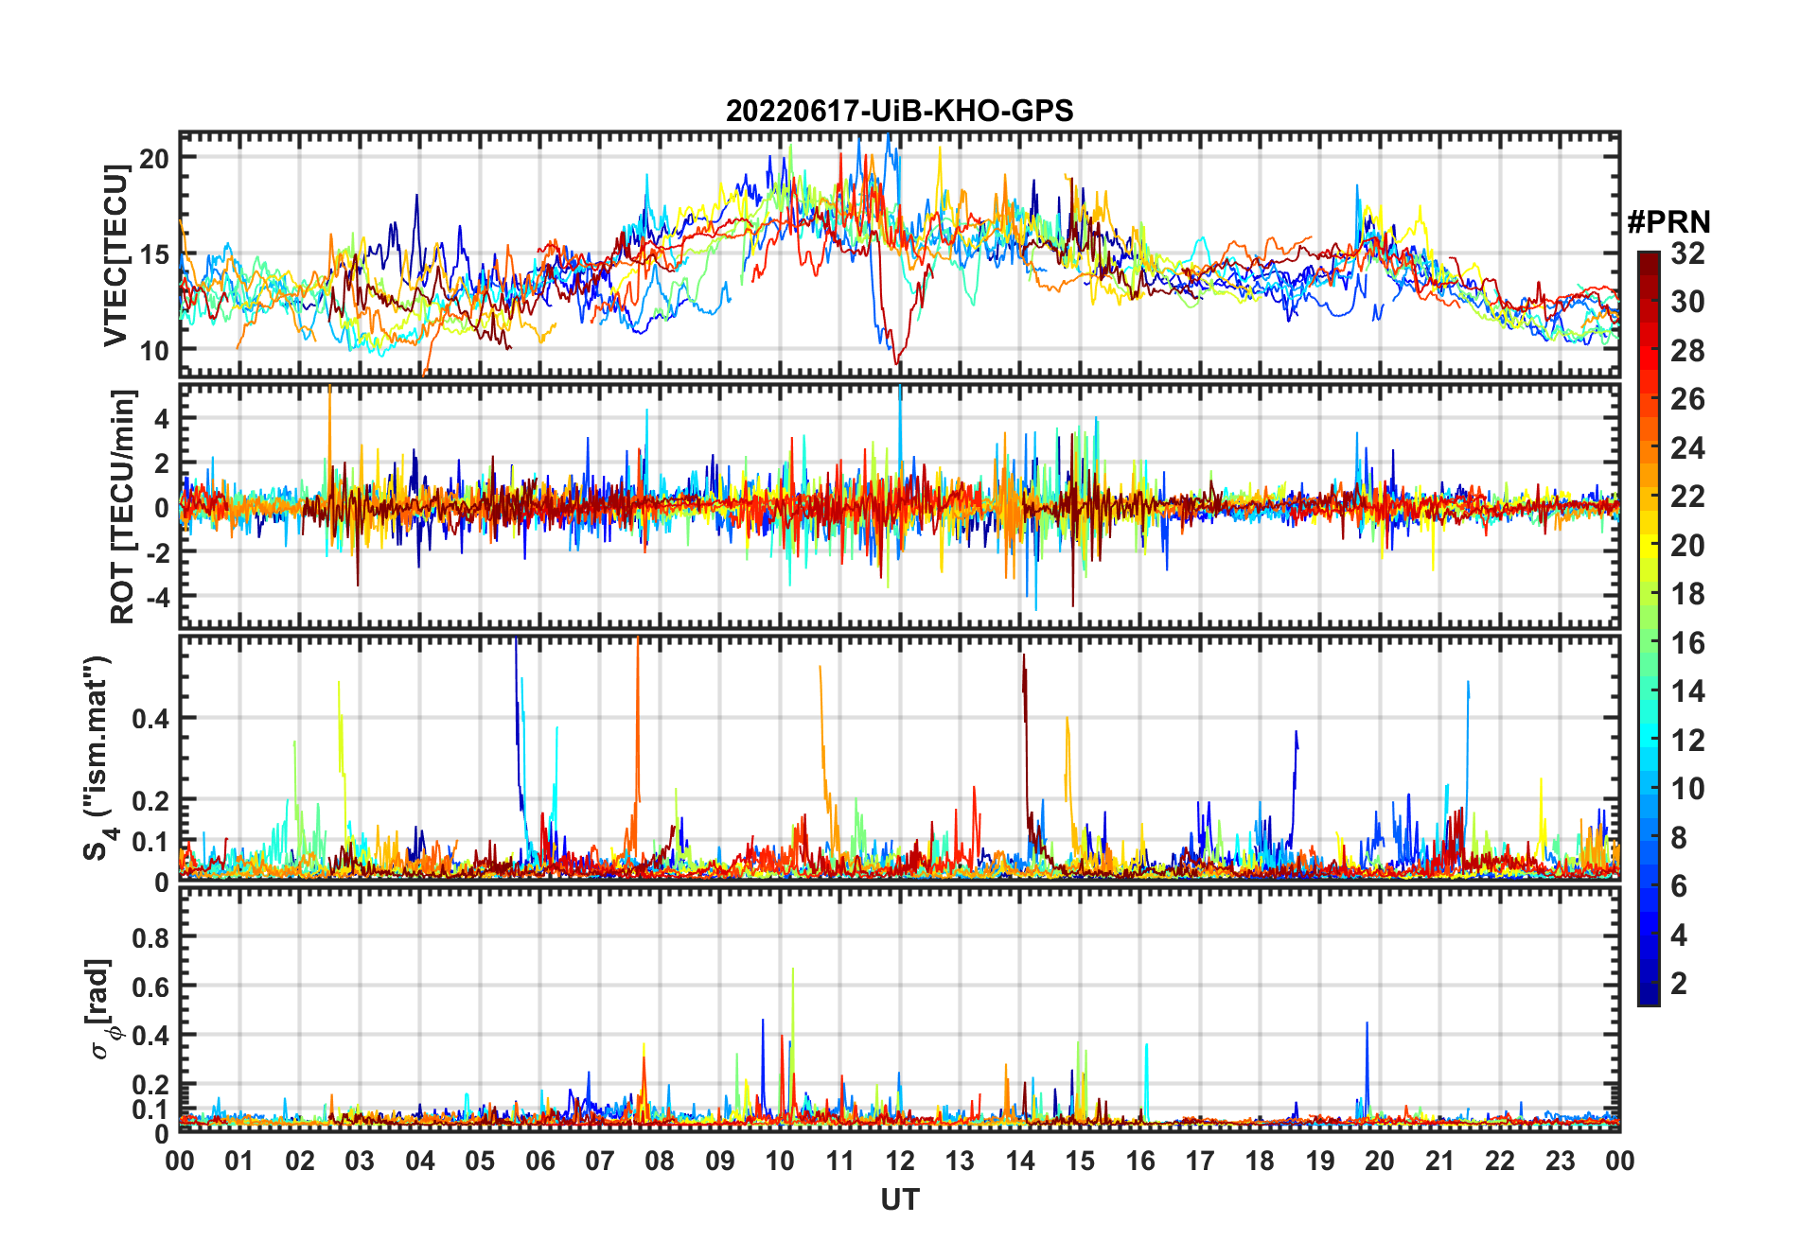Click UT hour label 09 on x-axis

720,1161
